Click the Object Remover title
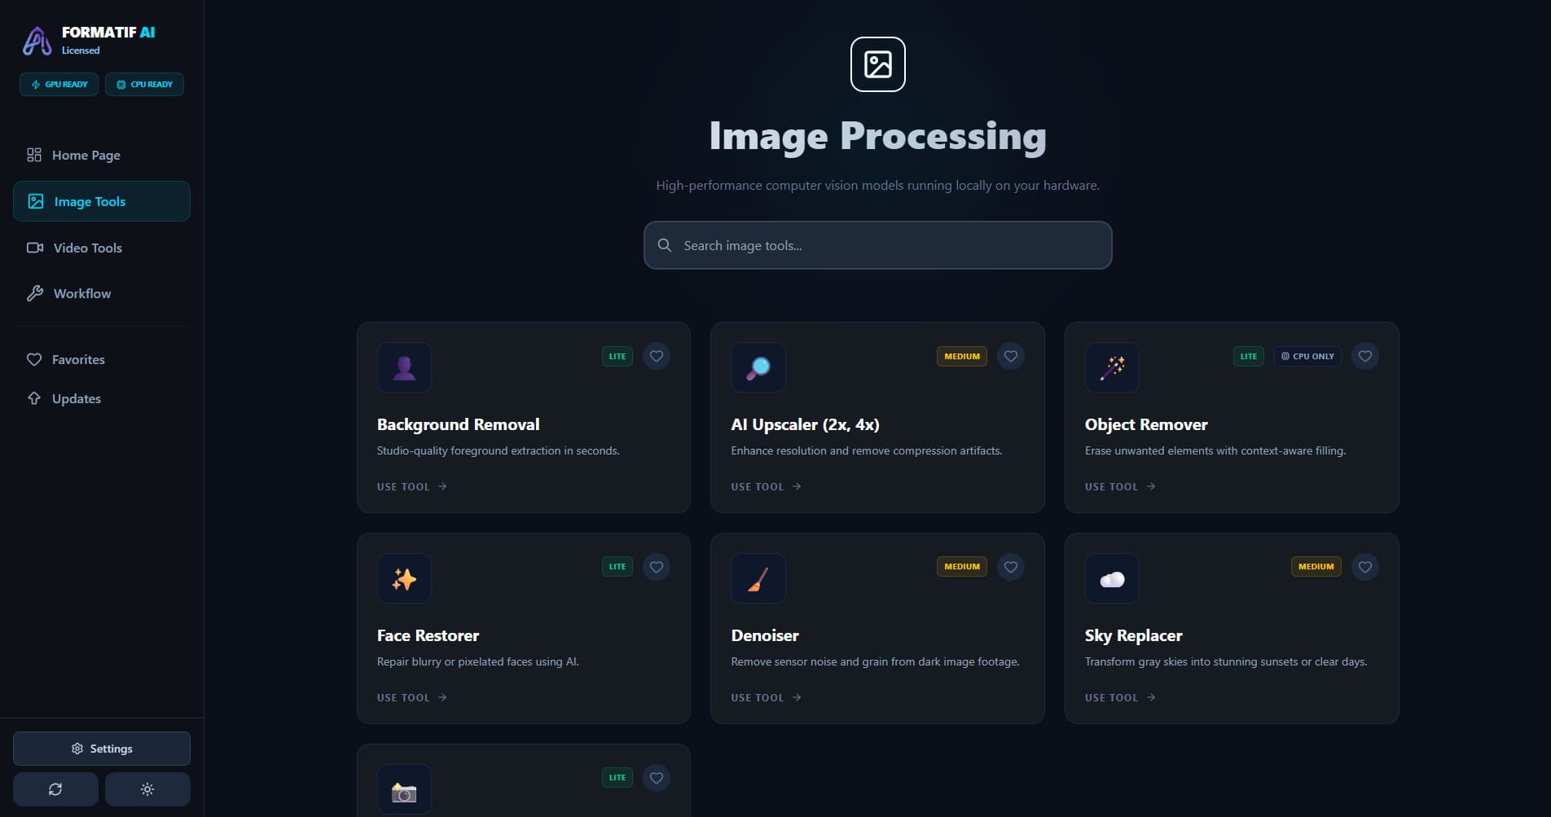The height and width of the screenshot is (817, 1551). pos(1146,424)
